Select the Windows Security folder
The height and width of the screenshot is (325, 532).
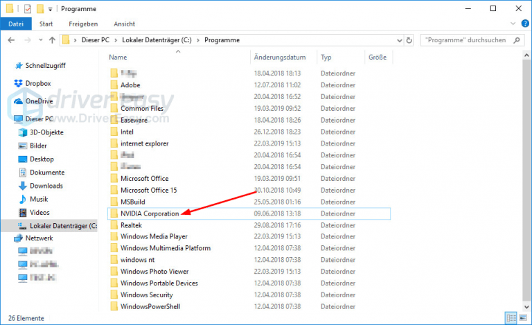pos(147,295)
